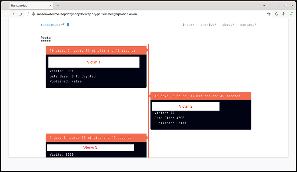Click 'Published: False' under Victim 1
Screen dimensions: 297x172
coord(65,81)
